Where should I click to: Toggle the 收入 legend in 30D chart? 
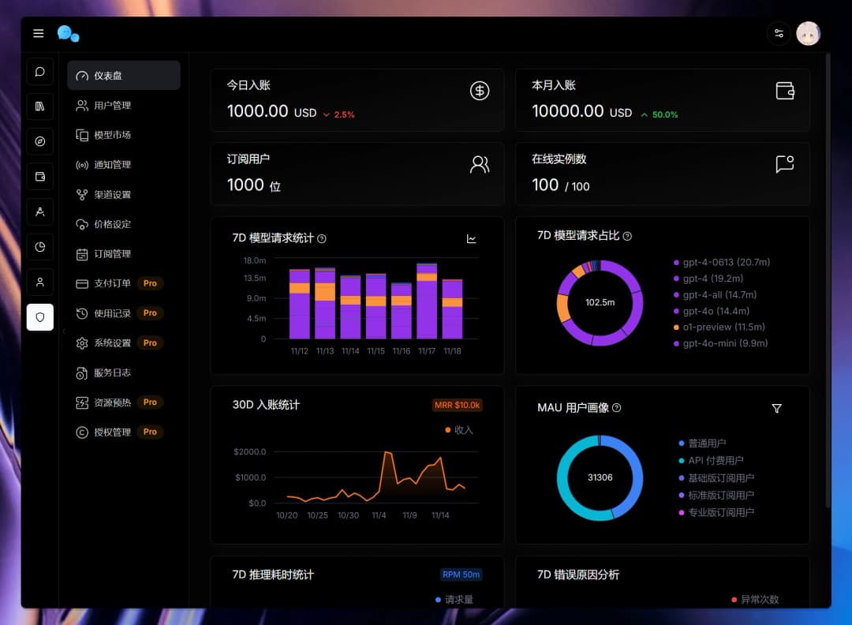click(458, 430)
